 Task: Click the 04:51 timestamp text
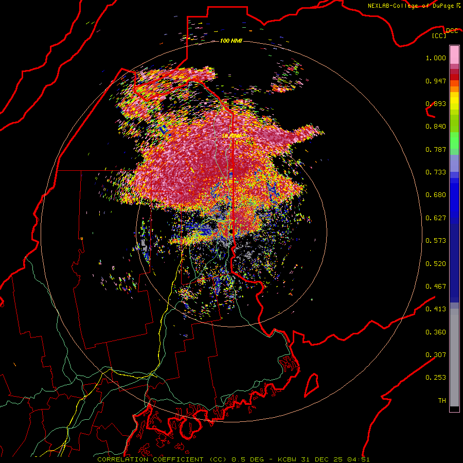[x=359, y=459]
